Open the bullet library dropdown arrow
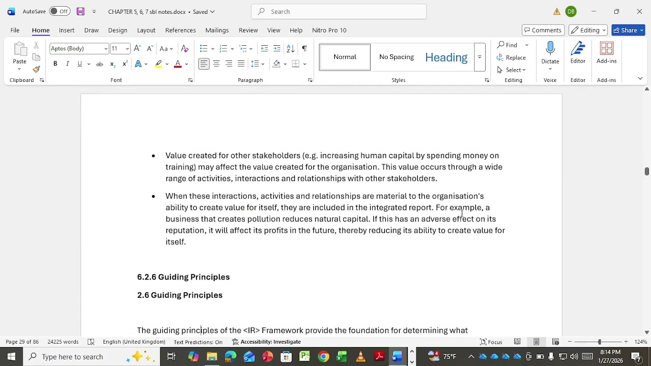 pos(213,48)
